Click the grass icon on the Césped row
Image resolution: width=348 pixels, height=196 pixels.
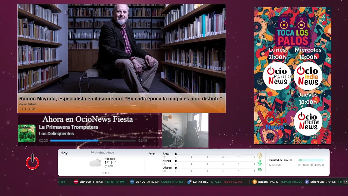pyautogui.click(x=260, y=169)
